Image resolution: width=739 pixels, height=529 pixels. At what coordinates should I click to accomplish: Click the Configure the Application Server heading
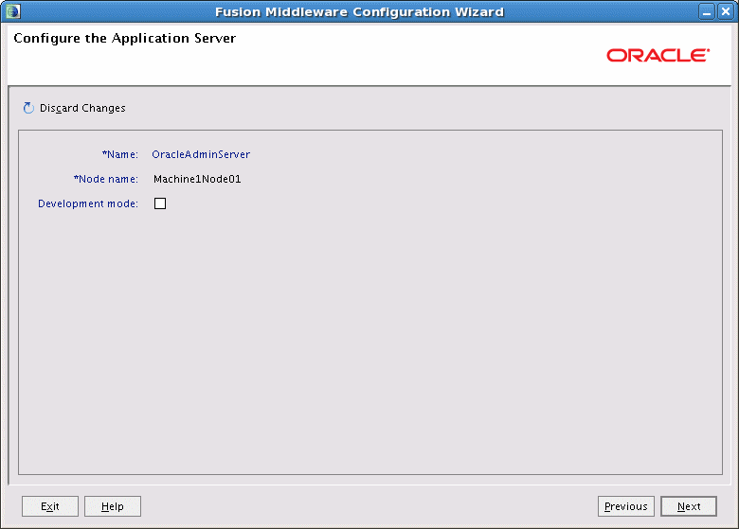pyautogui.click(x=124, y=38)
